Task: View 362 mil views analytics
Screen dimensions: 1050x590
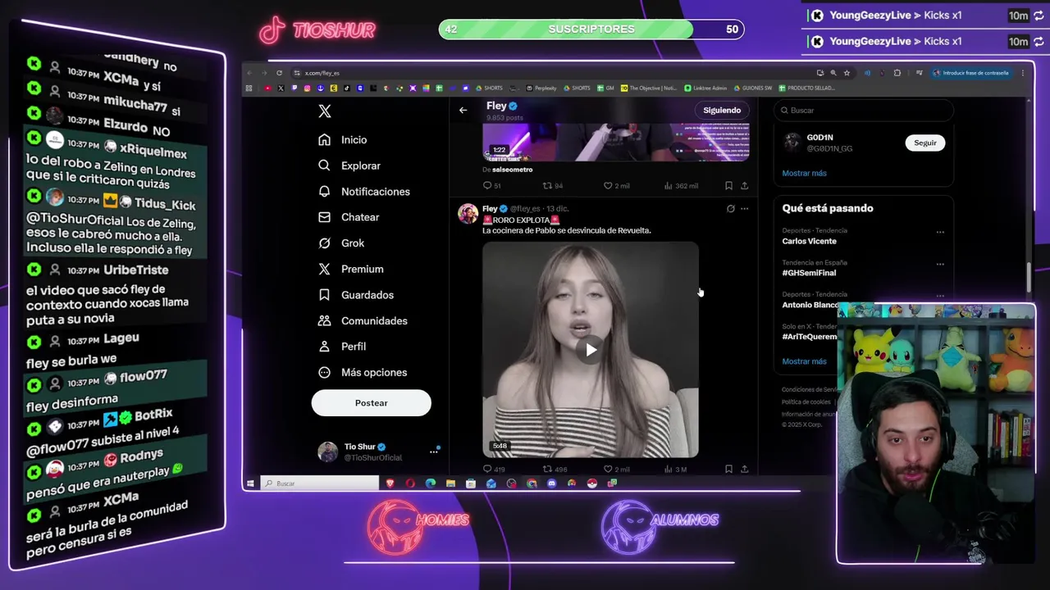Action: coord(681,186)
